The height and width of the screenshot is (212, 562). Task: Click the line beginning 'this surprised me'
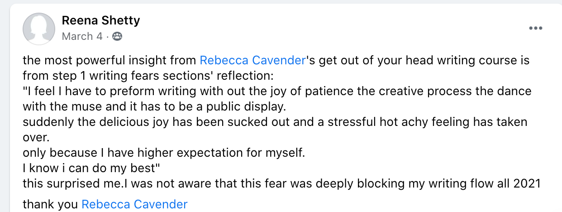282,183
